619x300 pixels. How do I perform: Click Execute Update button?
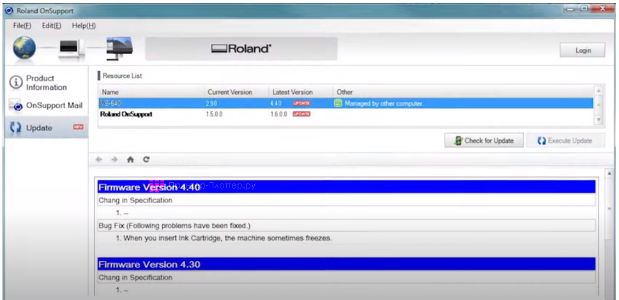(x=565, y=141)
